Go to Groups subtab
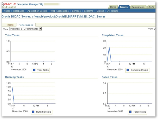 coord(100,11)
